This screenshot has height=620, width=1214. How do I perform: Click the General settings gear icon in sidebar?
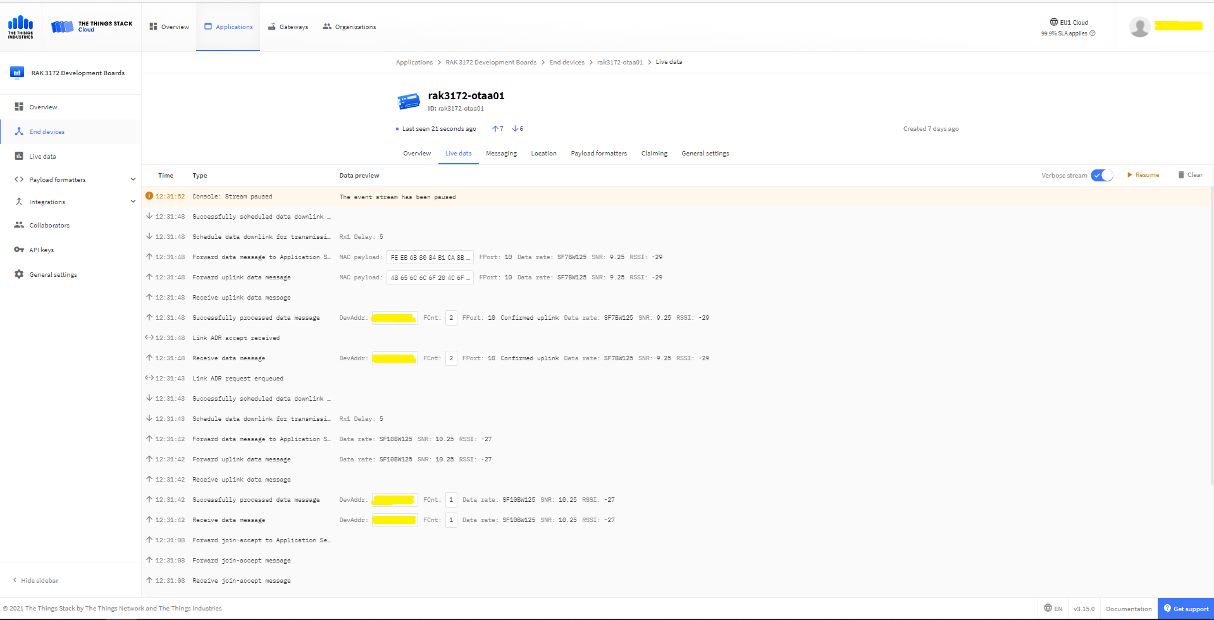19,274
